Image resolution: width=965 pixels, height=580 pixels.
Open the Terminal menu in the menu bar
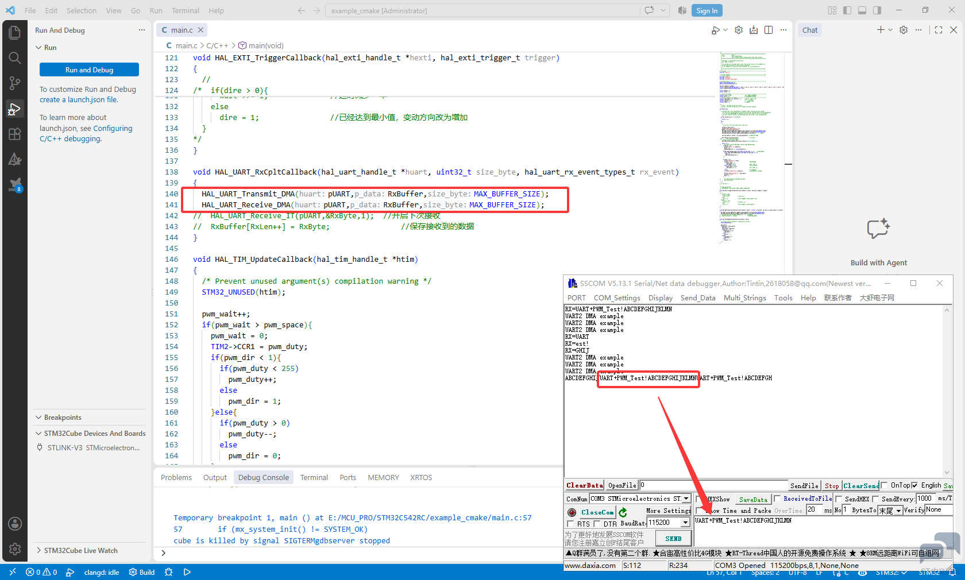click(185, 10)
